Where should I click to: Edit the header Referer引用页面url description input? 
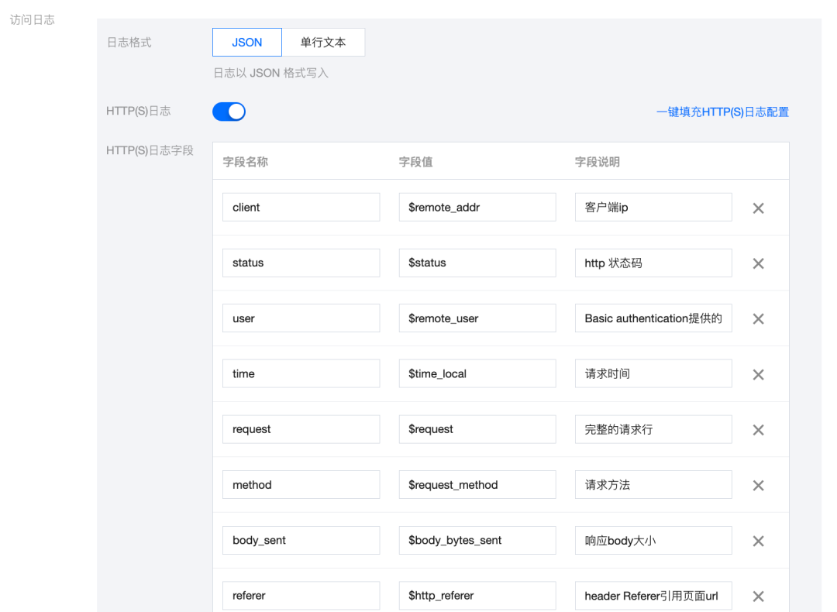pos(653,596)
